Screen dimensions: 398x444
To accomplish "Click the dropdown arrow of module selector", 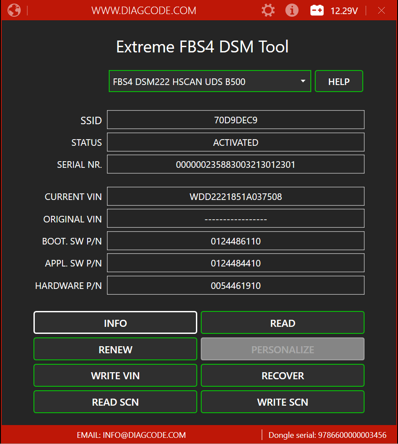I will (x=303, y=81).
